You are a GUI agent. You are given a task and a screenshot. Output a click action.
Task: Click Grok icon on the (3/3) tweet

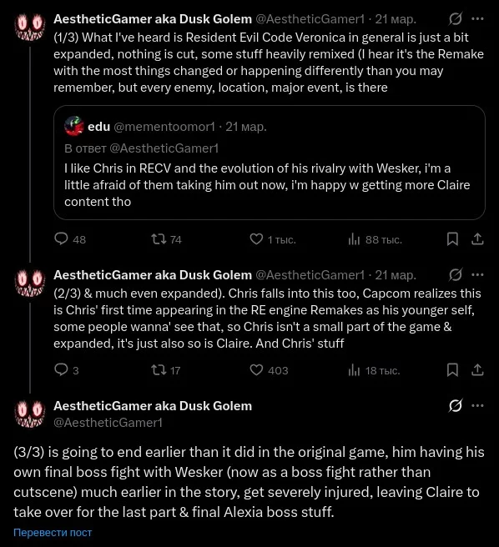click(x=456, y=406)
